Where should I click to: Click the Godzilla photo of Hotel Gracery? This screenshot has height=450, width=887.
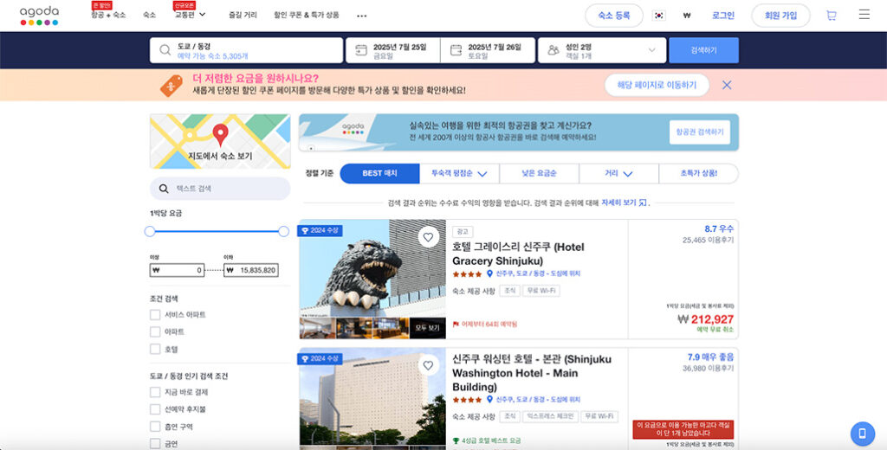coord(372,268)
